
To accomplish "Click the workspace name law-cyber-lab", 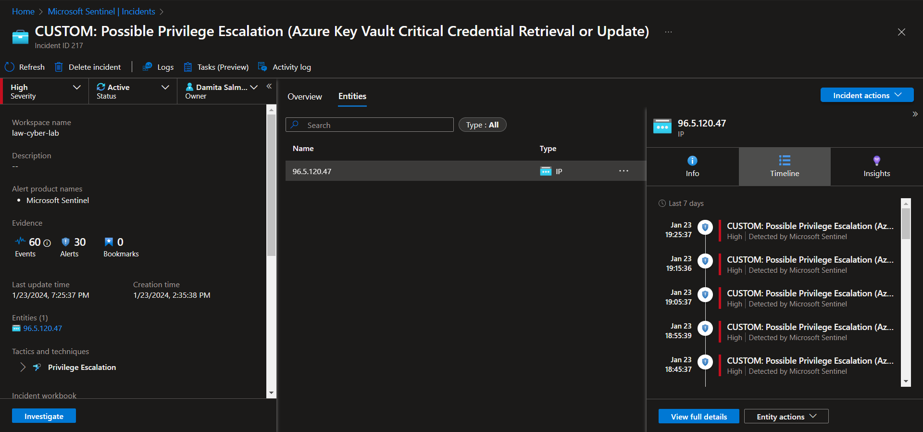I will pos(36,133).
